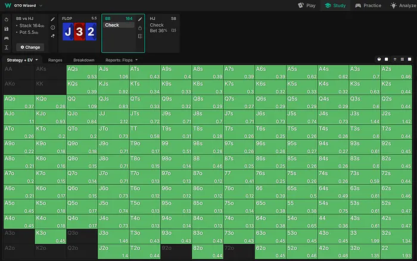Click the pencil icon beside BB vs HJ

(x=53, y=19)
